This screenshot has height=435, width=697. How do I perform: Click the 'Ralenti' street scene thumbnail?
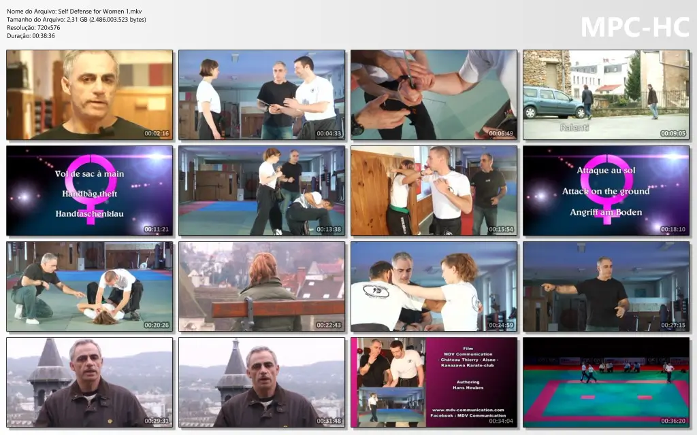(x=605, y=95)
